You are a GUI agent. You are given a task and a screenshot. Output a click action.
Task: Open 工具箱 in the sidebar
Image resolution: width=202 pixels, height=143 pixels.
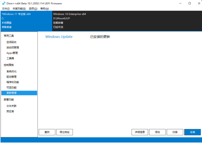10,59
